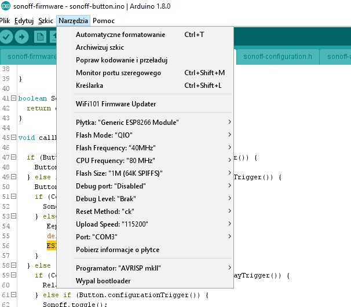
Task: Collapse code fold at line 51
Action: click(14, 197)
